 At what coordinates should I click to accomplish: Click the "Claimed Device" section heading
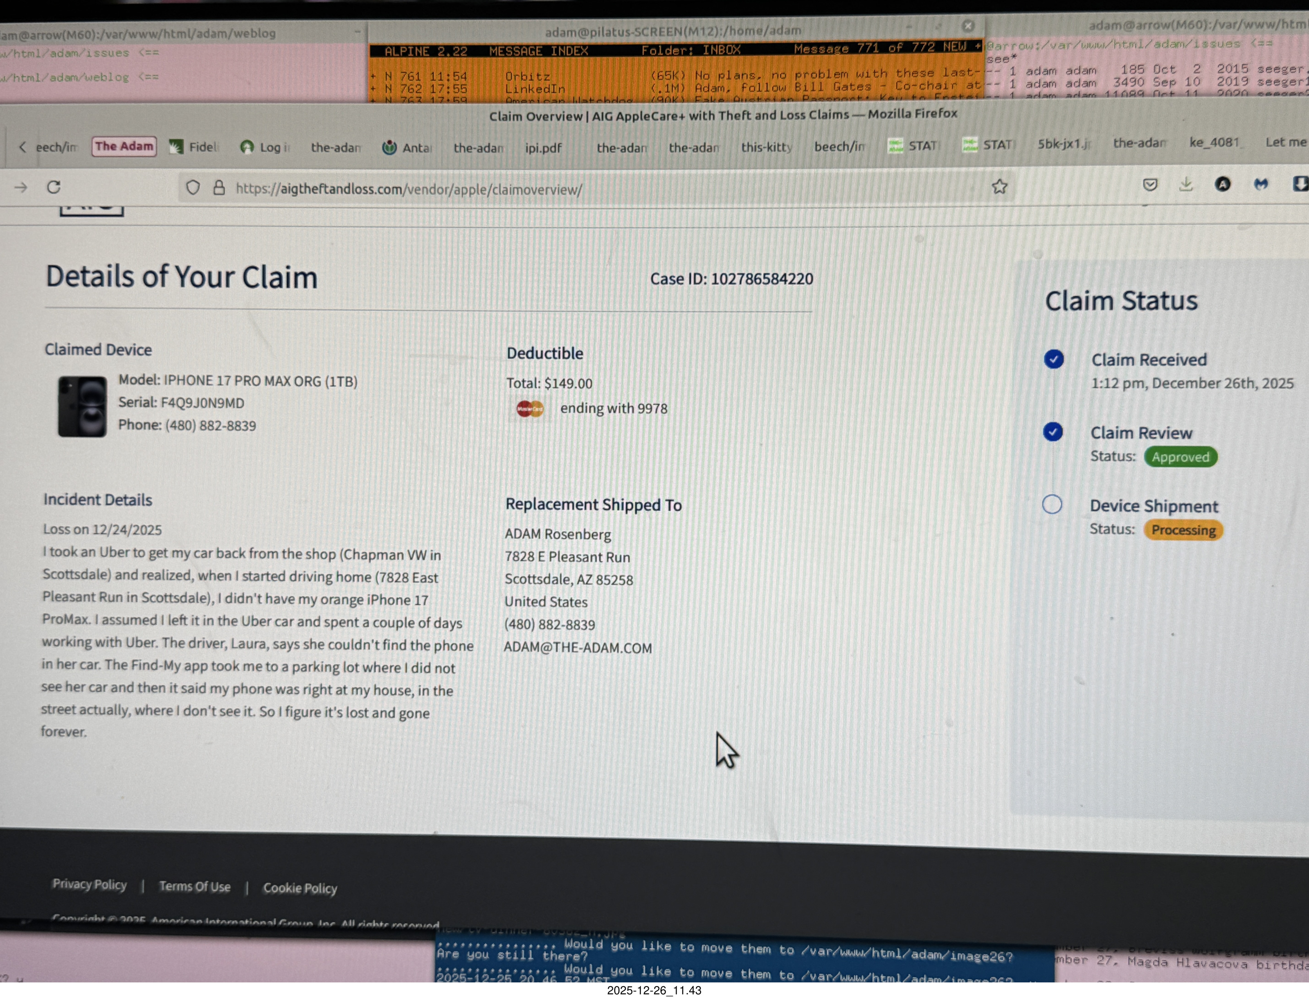point(98,349)
